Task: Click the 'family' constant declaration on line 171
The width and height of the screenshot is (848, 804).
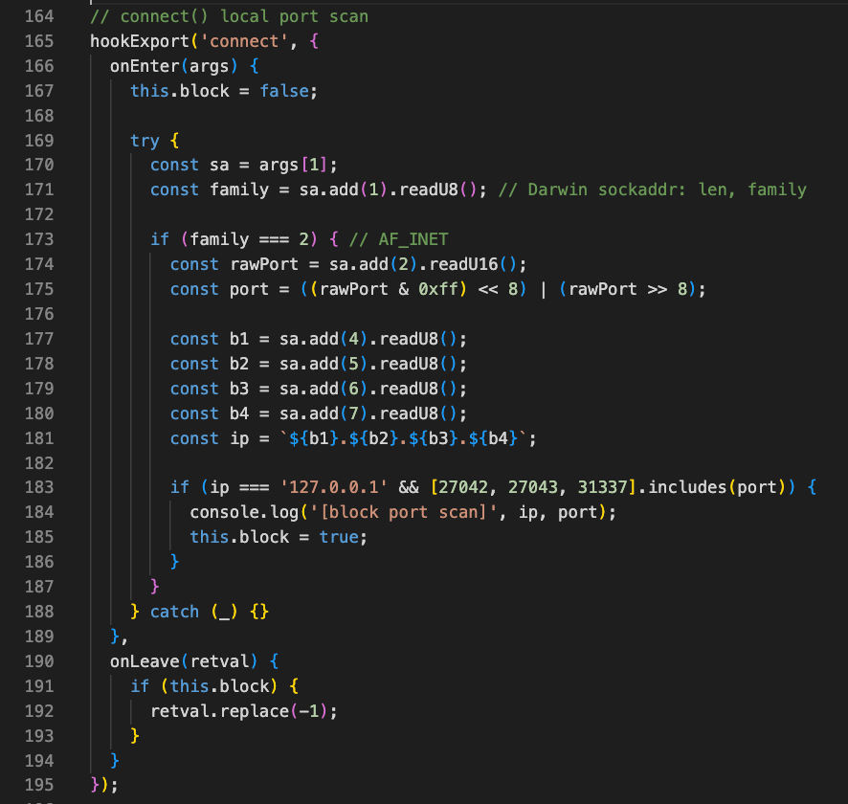Action: (x=239, y=190)
